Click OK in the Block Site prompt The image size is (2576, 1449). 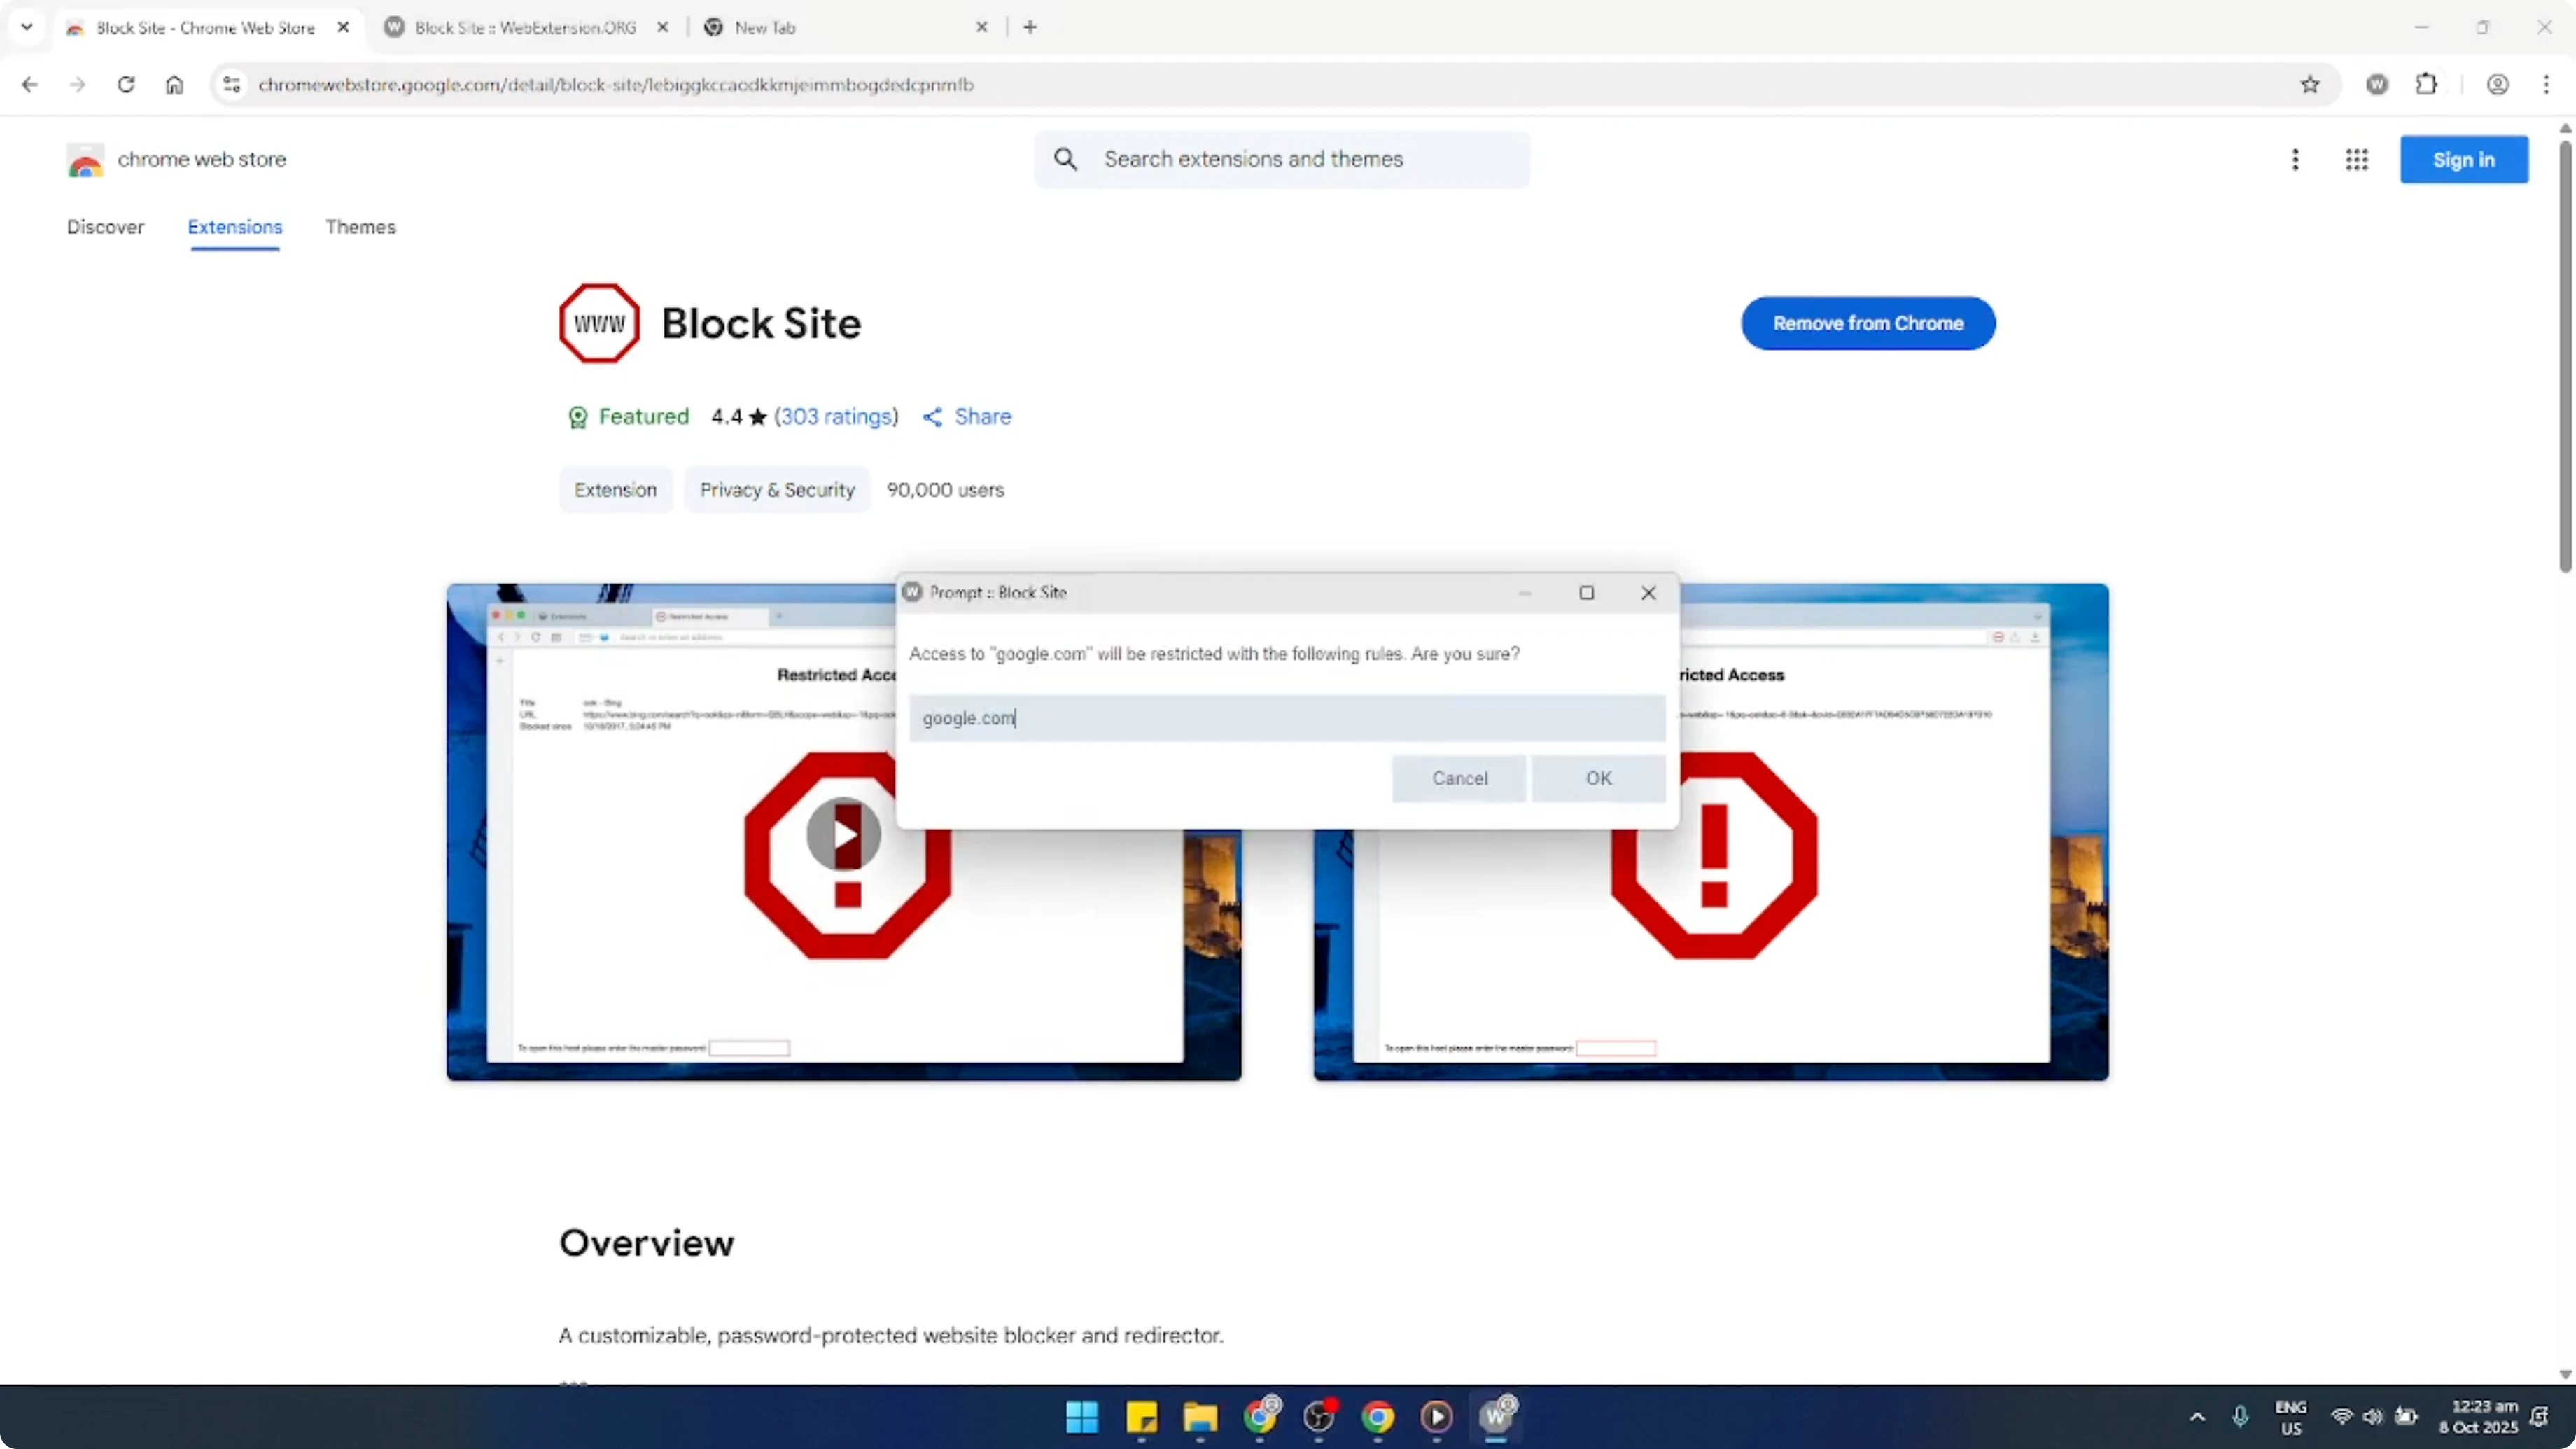coord(1598,778)
